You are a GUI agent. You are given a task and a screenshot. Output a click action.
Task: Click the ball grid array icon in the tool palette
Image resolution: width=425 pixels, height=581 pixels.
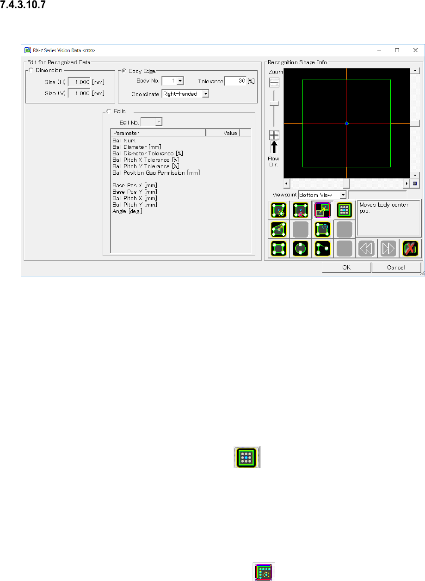point(344,210)
